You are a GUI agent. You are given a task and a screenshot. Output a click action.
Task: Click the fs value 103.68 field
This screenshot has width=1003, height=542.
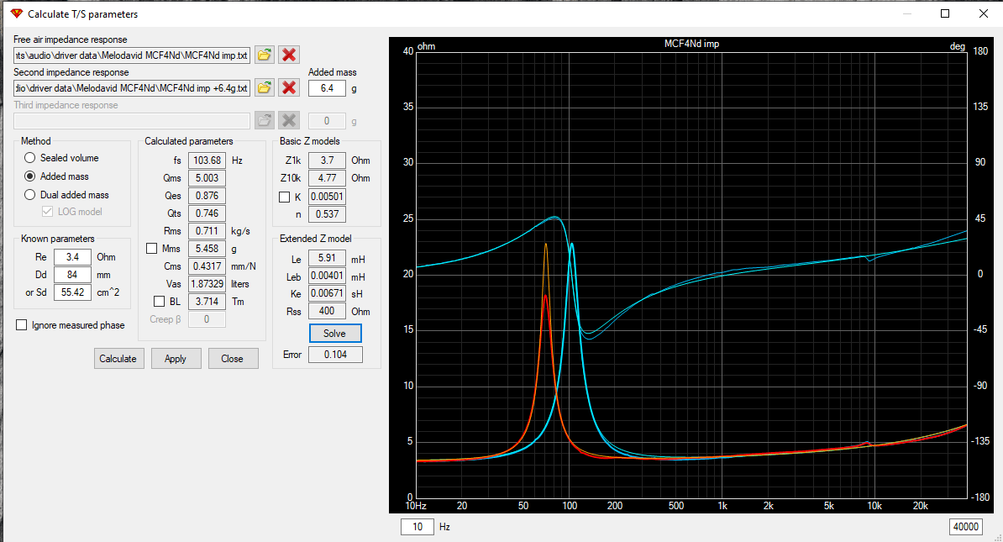coord(207,160)
